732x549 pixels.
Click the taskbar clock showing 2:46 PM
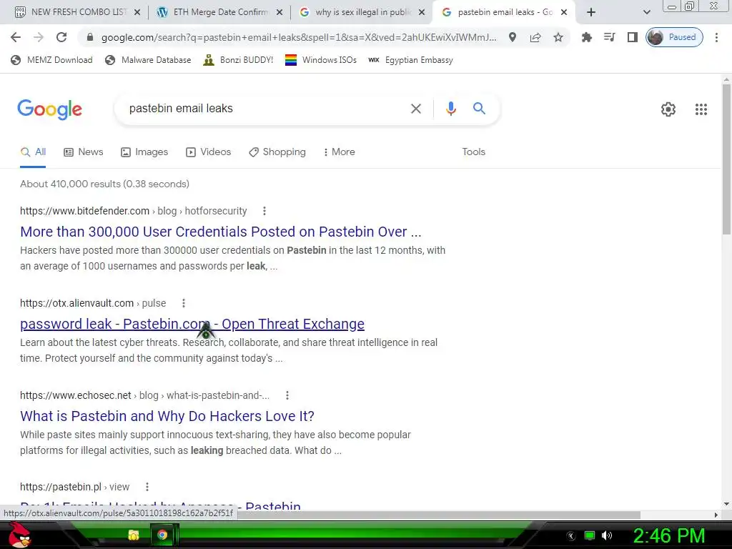668,535
